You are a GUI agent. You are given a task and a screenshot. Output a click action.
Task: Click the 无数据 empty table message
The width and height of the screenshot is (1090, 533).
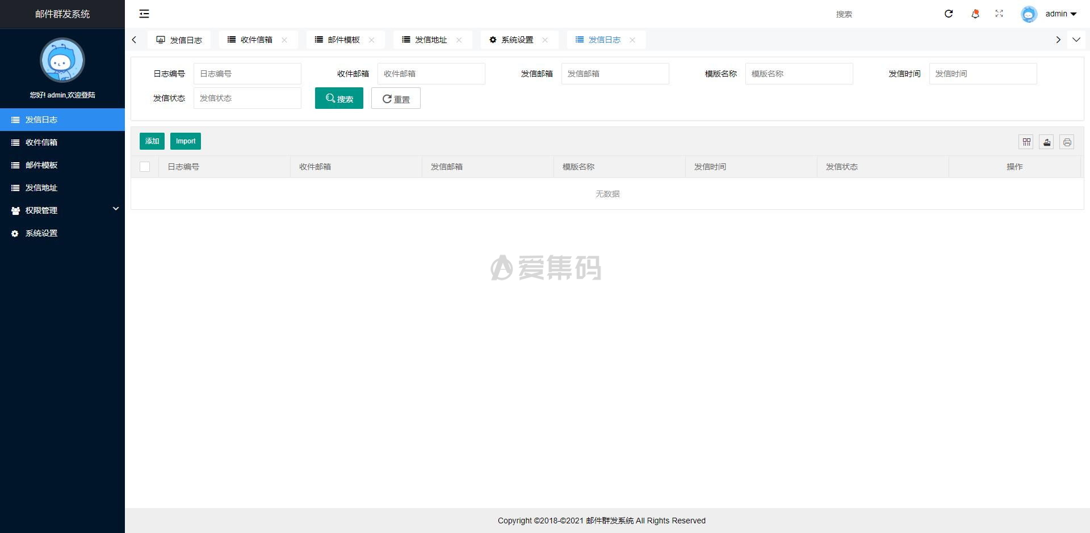coord(607,194)
